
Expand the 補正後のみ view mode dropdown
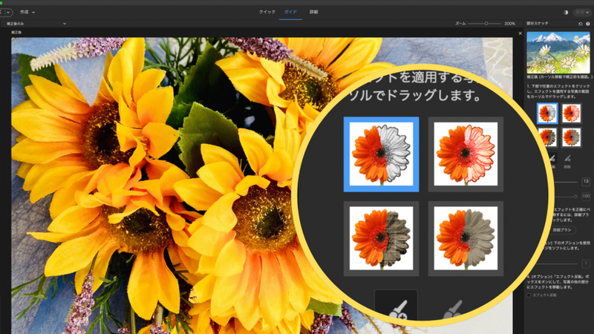click(35, 24)
